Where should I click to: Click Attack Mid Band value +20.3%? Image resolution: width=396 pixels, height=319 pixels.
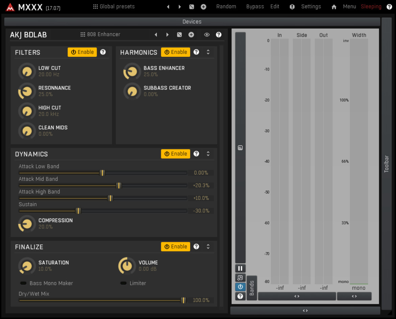201,186
